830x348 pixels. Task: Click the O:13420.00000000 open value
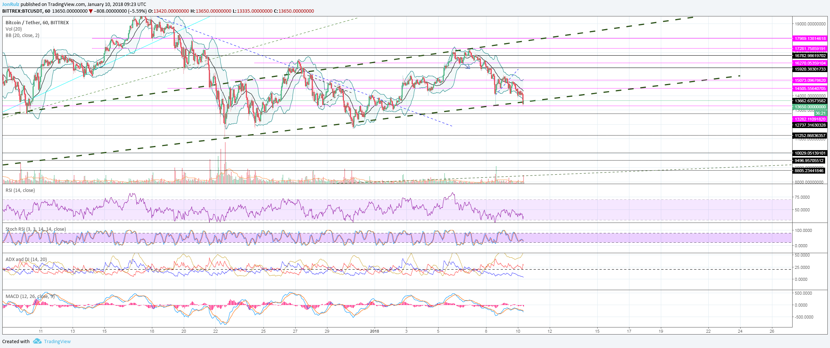click(169, 11)
